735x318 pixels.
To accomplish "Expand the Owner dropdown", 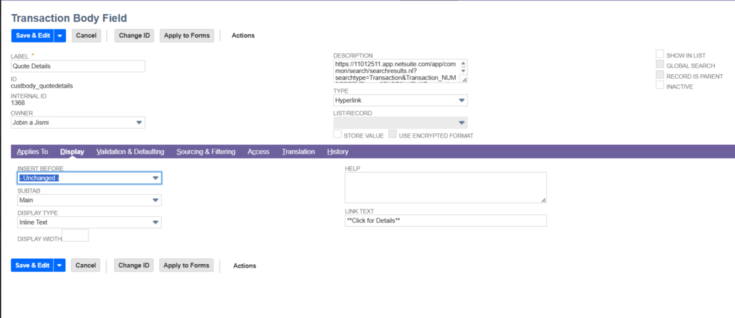I will (x=139, y=123).
